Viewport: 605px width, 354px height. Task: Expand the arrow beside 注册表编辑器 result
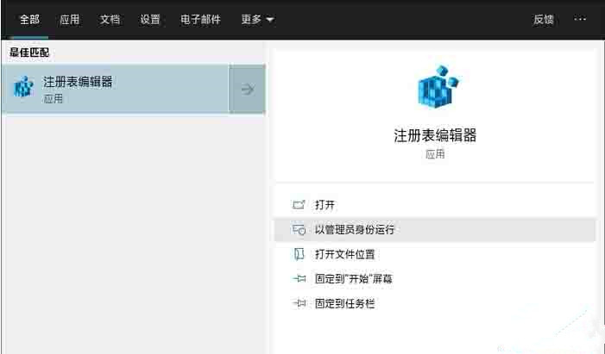[x=248, y=89]
